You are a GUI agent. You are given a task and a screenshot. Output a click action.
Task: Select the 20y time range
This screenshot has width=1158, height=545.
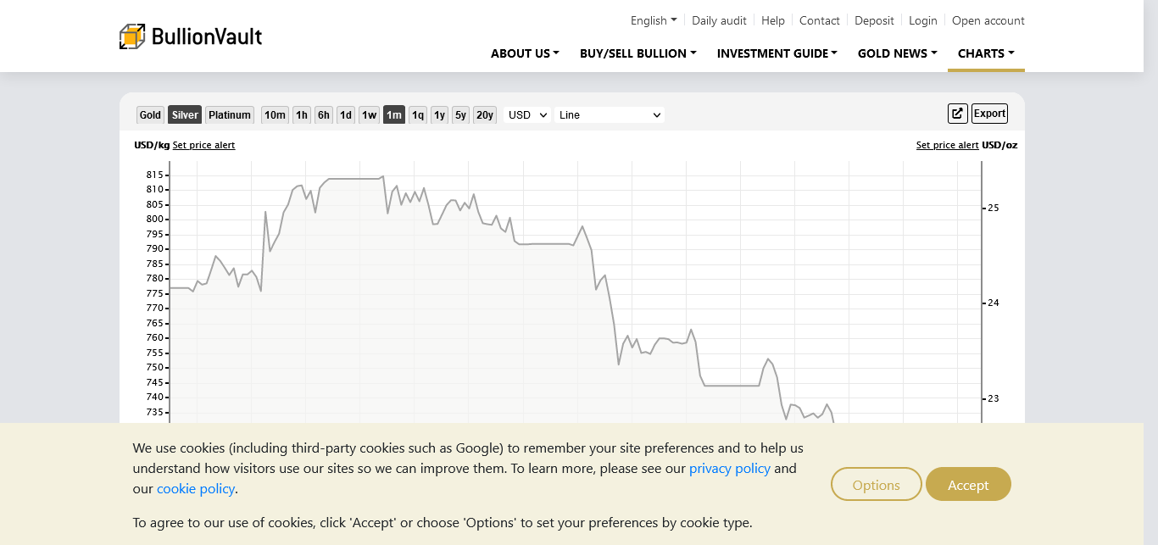coord(484,115)
